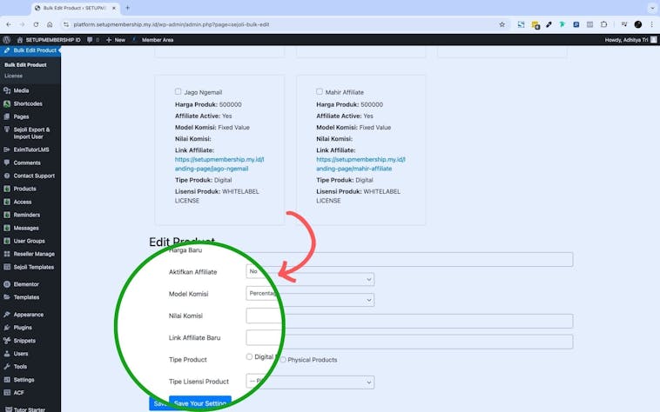This screenshot has width=660, height=412.
Task: Choose the Physical Products radio option
Action: pos(283,360)
